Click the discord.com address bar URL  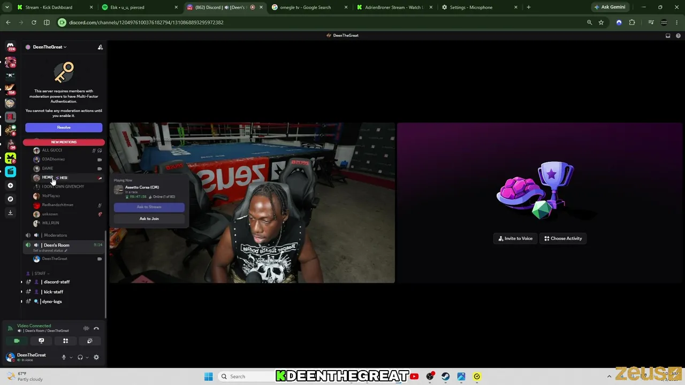click(146, 22)
